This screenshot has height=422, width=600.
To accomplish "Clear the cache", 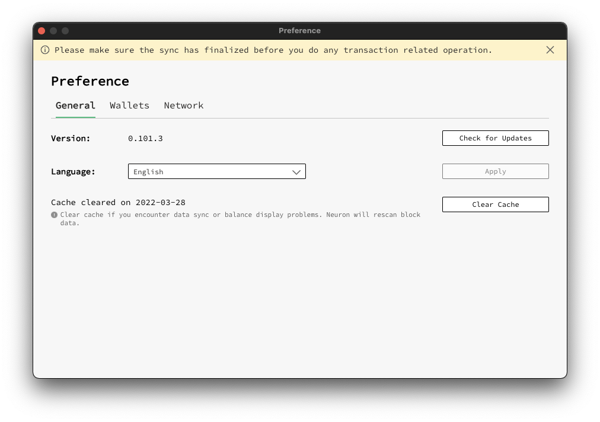I will pos(496,204).
